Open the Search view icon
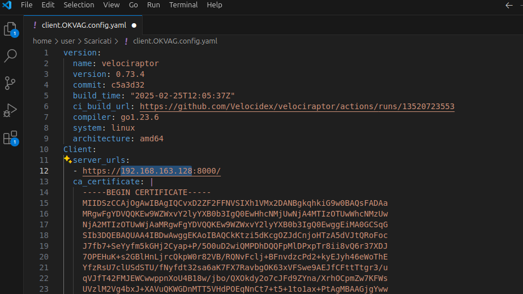 point(10,56)
